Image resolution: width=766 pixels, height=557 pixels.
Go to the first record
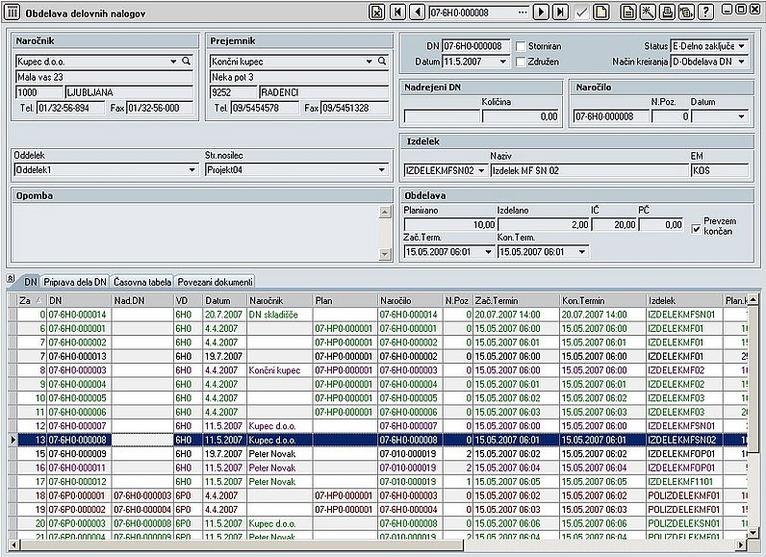(398, 12)
